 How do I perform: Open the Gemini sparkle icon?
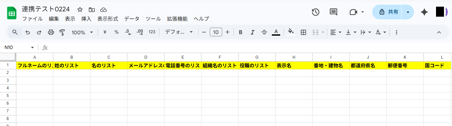click(x=424, y=12)
